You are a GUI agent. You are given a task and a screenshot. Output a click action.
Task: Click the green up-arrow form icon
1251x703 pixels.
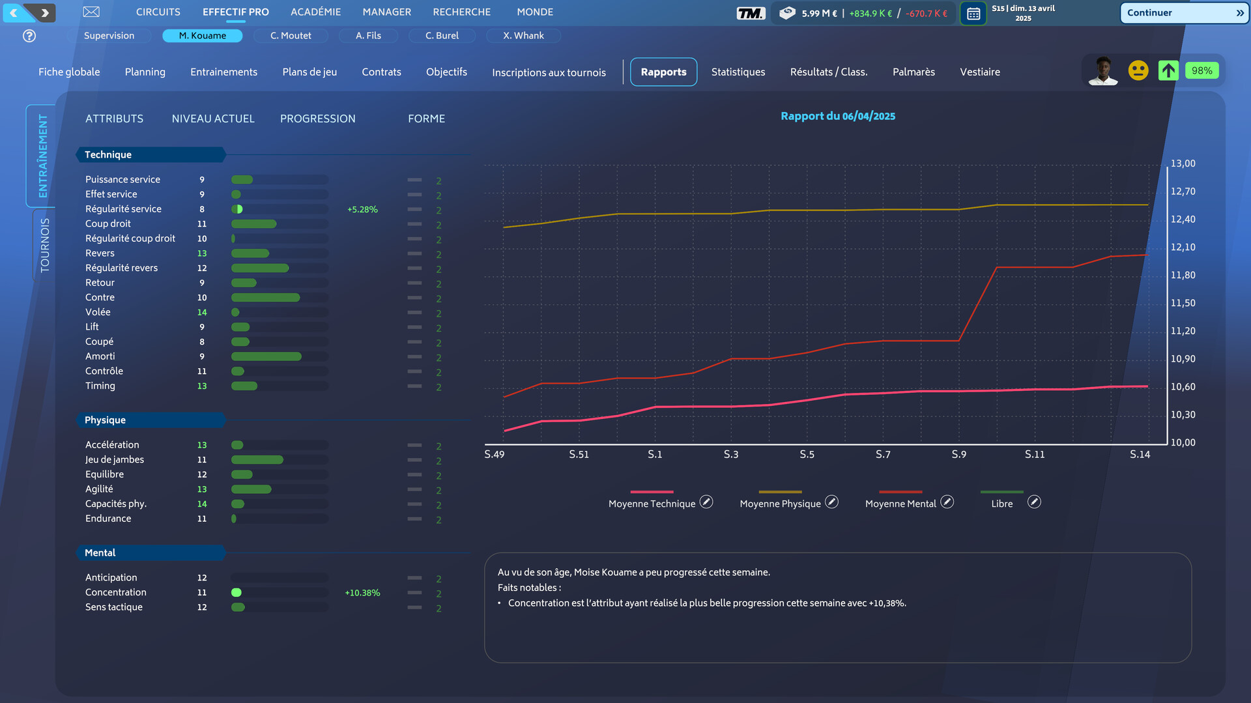point(1168,70)
